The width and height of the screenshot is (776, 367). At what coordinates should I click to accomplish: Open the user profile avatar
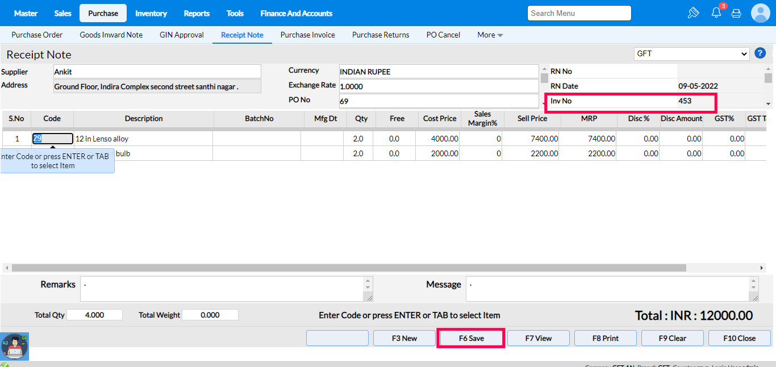click(760, 13)
